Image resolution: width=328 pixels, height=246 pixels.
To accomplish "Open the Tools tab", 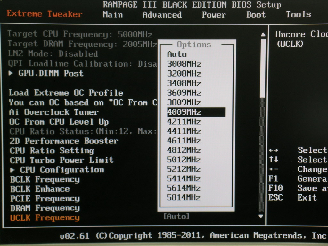I will (299, 14).
